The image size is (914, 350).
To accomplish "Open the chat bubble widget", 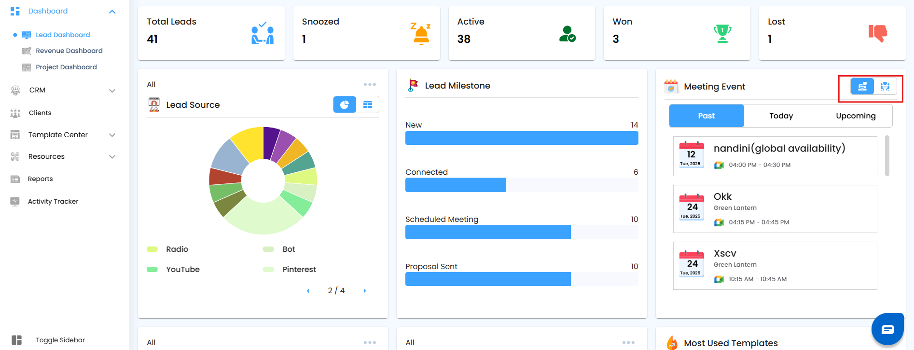I will tap(887, 329).
